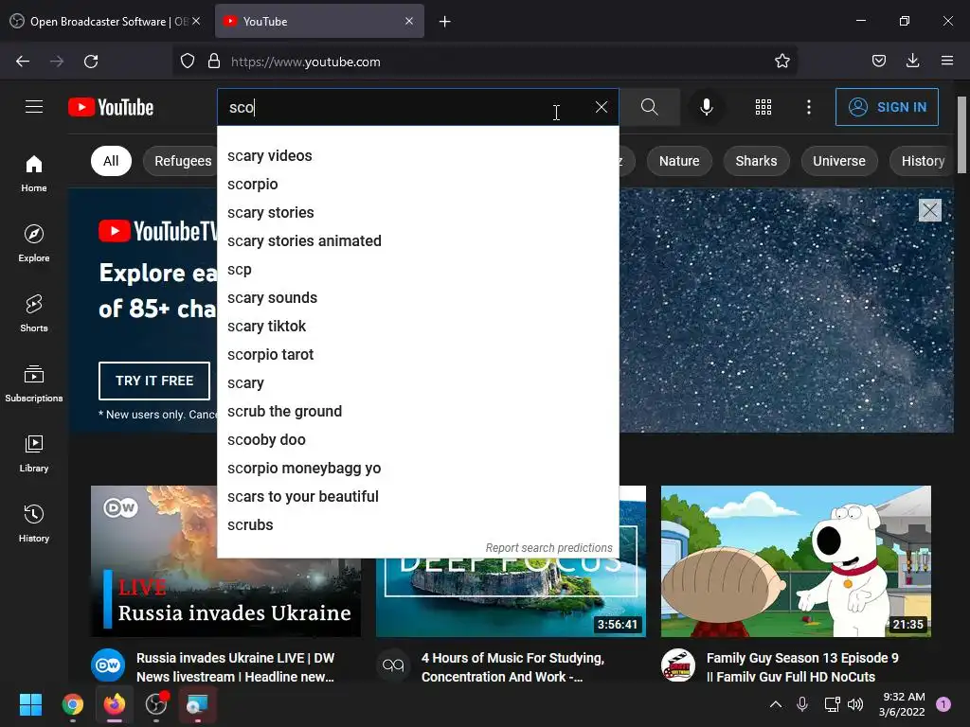970x727 pixels.
Task: Show tracking protection shield info
Action: pyautogui.click(x=188, y=62)
